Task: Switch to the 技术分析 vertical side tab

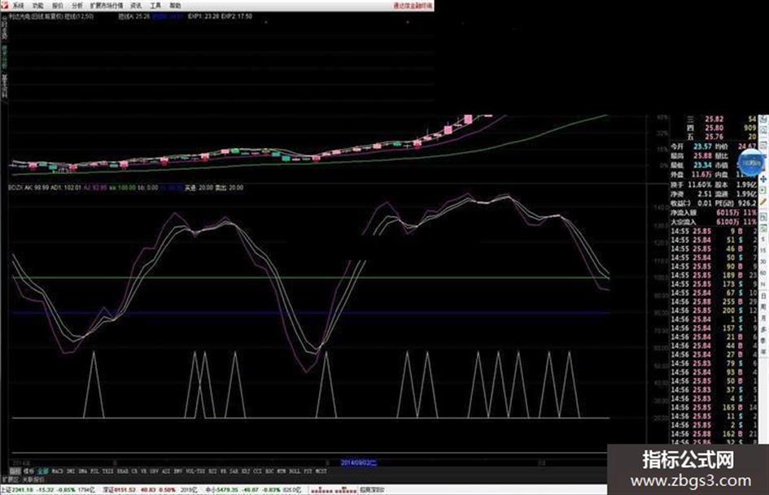Action: point(4,58)
